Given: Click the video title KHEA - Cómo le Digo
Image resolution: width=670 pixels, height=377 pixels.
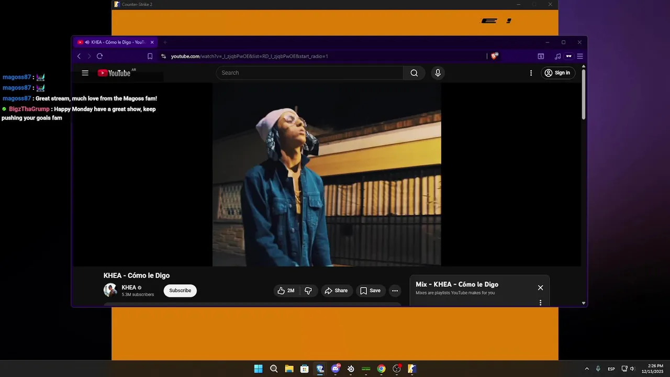Looking at the screenshot, I should (137, 275).
